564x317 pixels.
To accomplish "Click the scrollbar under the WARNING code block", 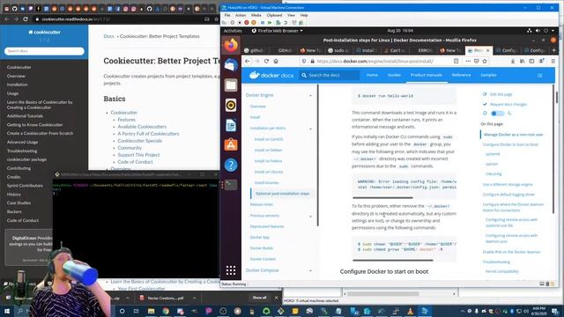I will pos(382,197).
